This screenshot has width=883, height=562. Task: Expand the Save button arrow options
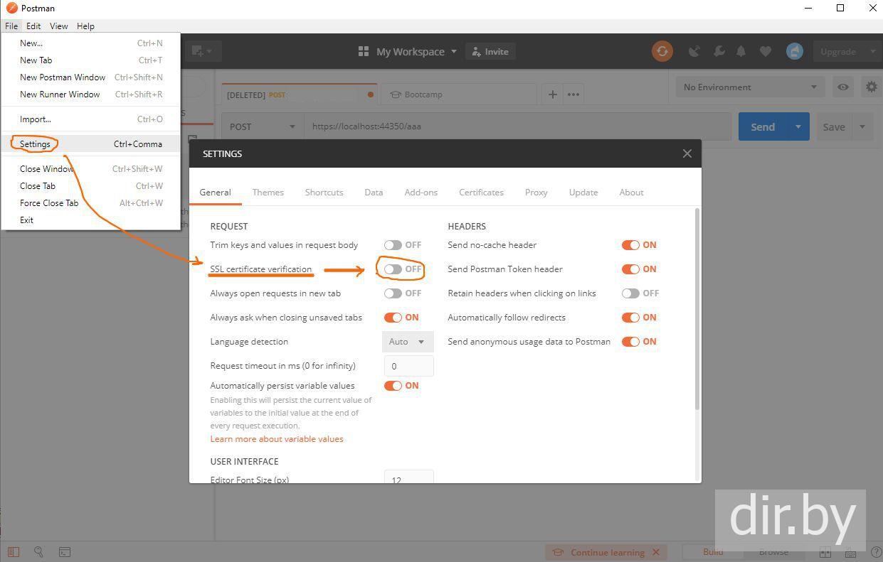click(x=862, y=126)
